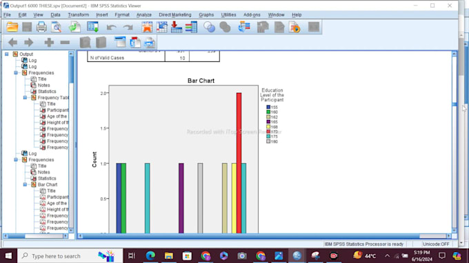Click the Demote right arrow icon
Screen dimensions: 469x263
click(x=29, y=43)
